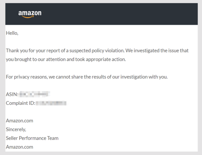Click the 'took appropriate action' phrase
Viewport: 202px width, 155px height.
click(100, 60)
